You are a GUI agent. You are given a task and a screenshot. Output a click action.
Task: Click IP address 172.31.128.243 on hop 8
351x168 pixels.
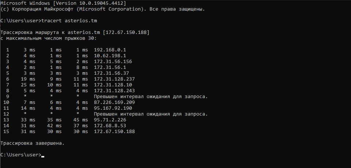point(114,91)
